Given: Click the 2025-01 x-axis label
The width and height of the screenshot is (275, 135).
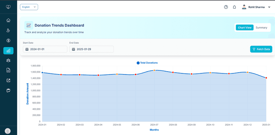Looking at the screenshot, I should 266,125.
